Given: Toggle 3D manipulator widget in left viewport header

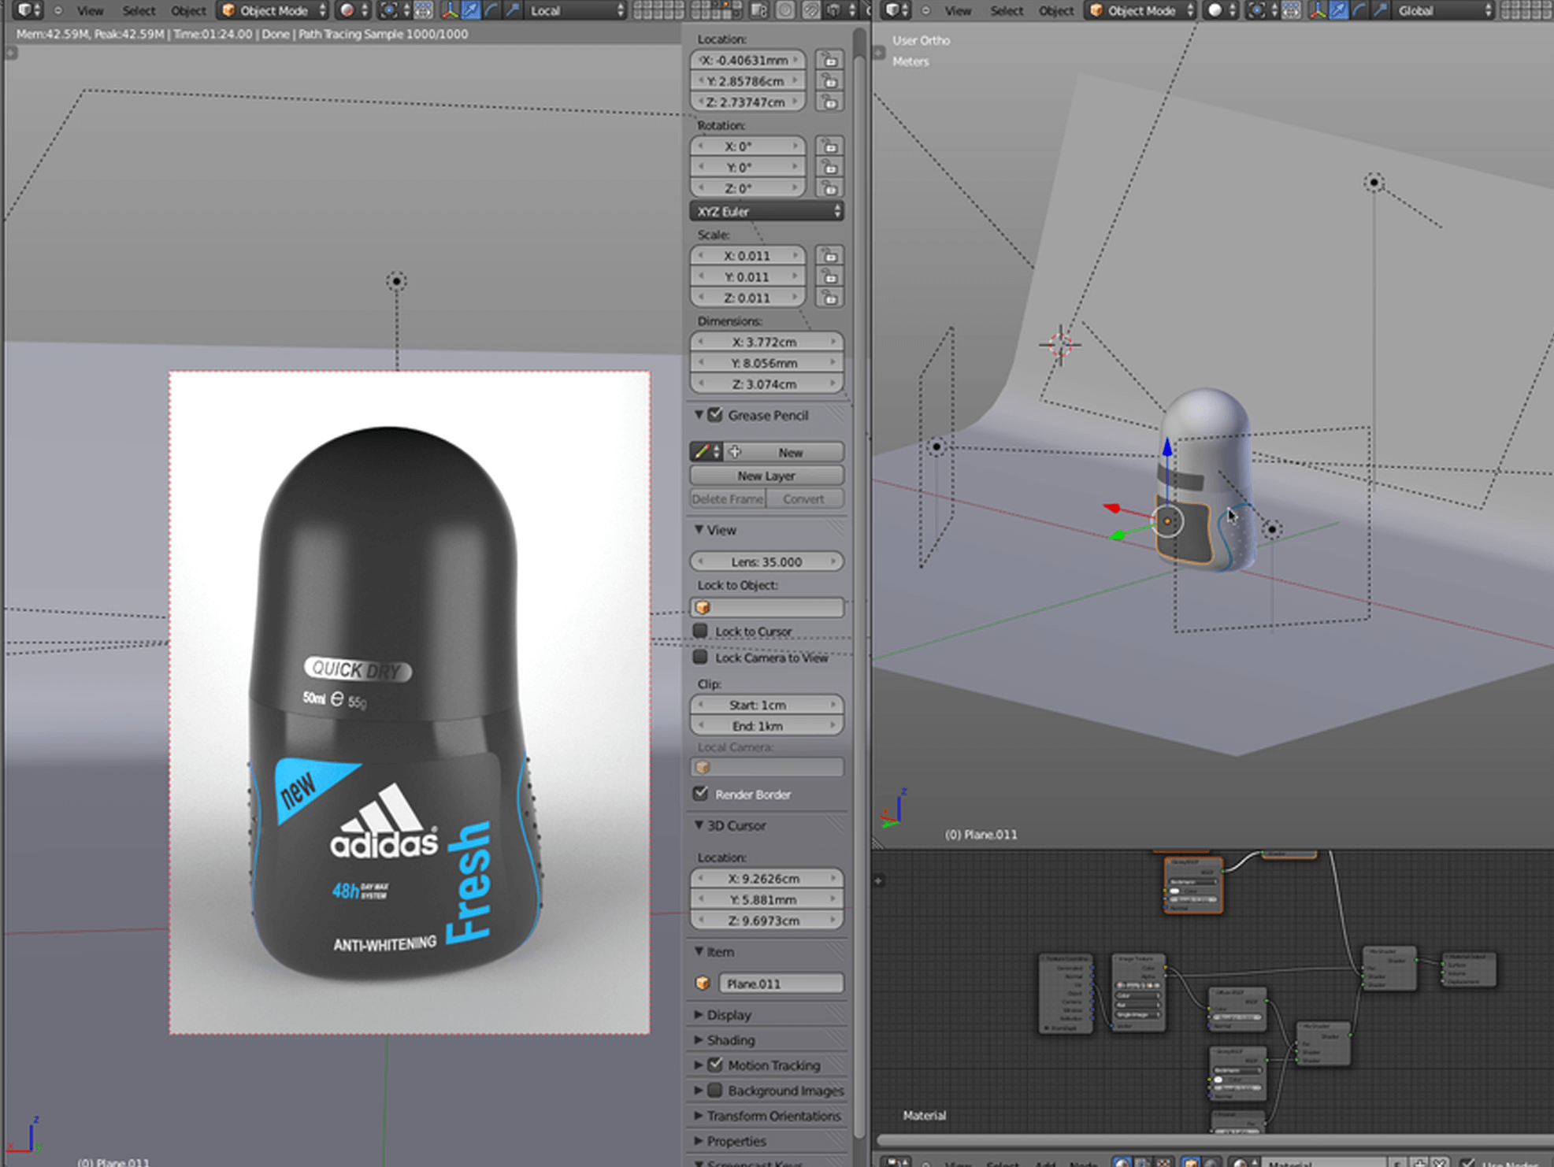Looking at the screenshot, I should (x=450, y=10).
